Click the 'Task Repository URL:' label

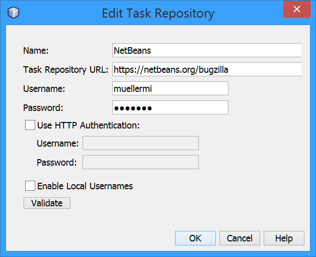tap(66, 70)
